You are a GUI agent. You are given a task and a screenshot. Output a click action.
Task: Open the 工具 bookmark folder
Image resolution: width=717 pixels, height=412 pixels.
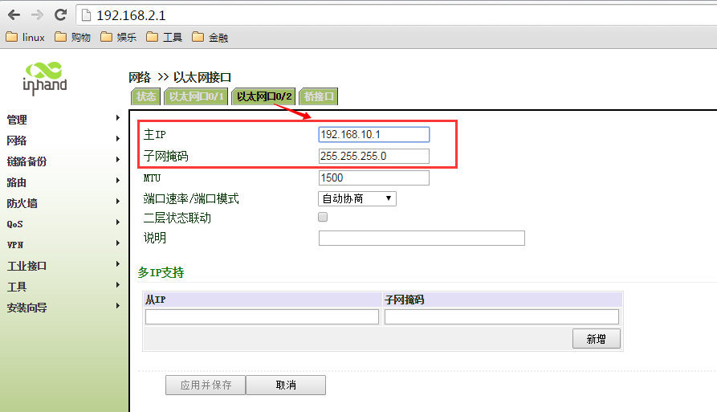(164, 37)
